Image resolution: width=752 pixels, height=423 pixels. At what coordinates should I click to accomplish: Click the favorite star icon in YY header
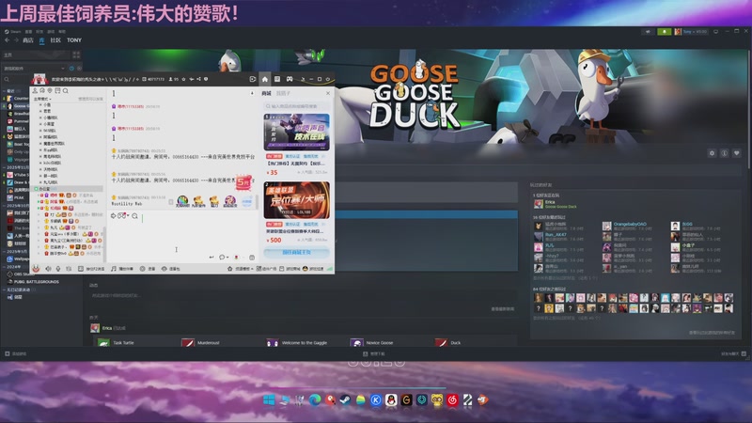coord(183,79)
